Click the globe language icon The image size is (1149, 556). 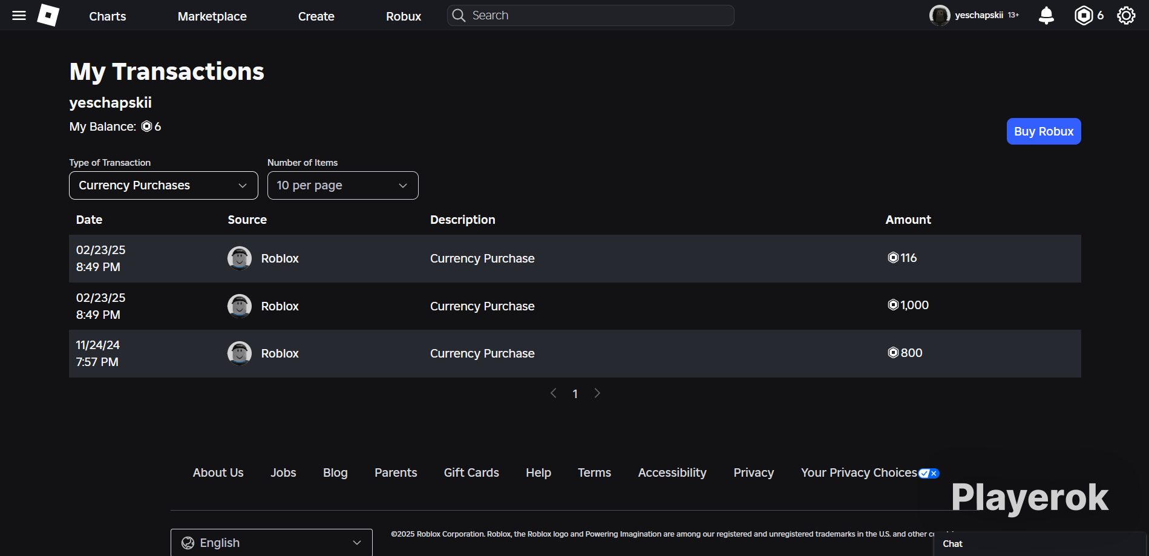[x=188, y=543]
